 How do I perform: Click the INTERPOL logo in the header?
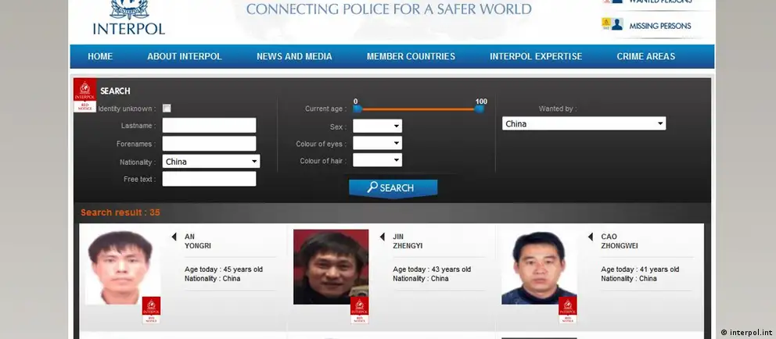pos(129,18)
